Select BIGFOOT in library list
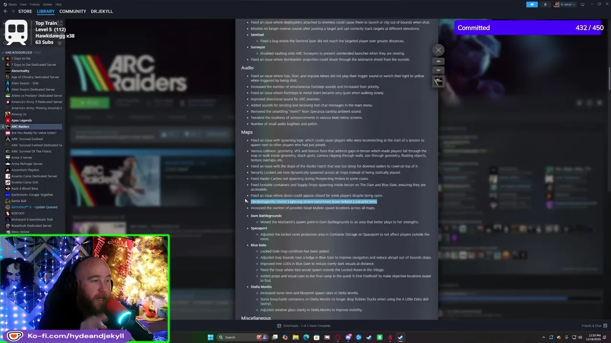The height and width of the screenshot is (343, 611). [x=18, y=213]
